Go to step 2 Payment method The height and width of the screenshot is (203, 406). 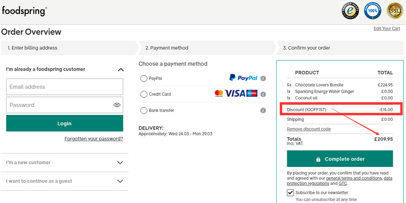coord(207,48)
